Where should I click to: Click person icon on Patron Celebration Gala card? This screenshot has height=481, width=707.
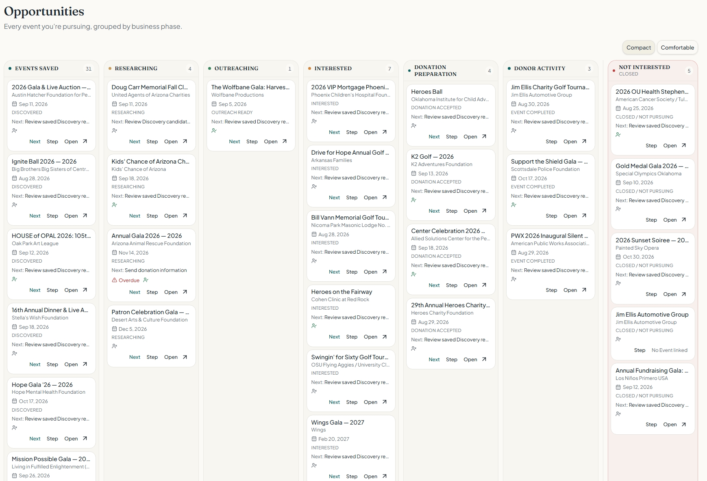point(115,346)
